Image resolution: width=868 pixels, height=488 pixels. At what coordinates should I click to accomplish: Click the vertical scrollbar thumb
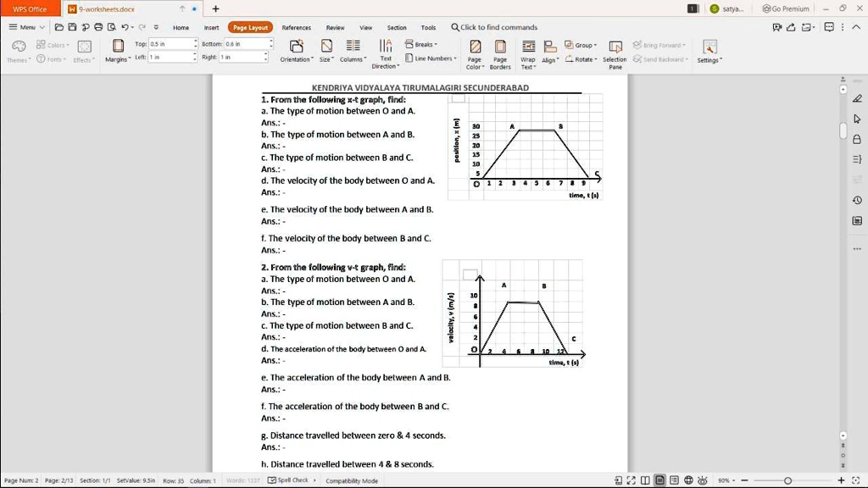pos(843,130)
